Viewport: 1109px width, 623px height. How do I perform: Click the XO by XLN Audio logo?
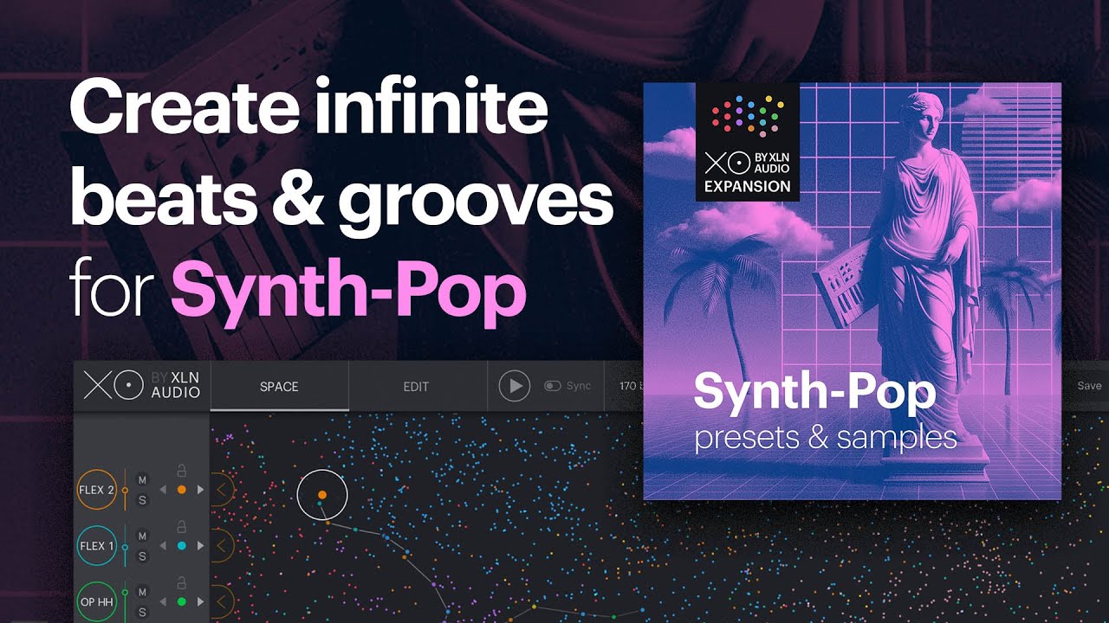(142, 386)
